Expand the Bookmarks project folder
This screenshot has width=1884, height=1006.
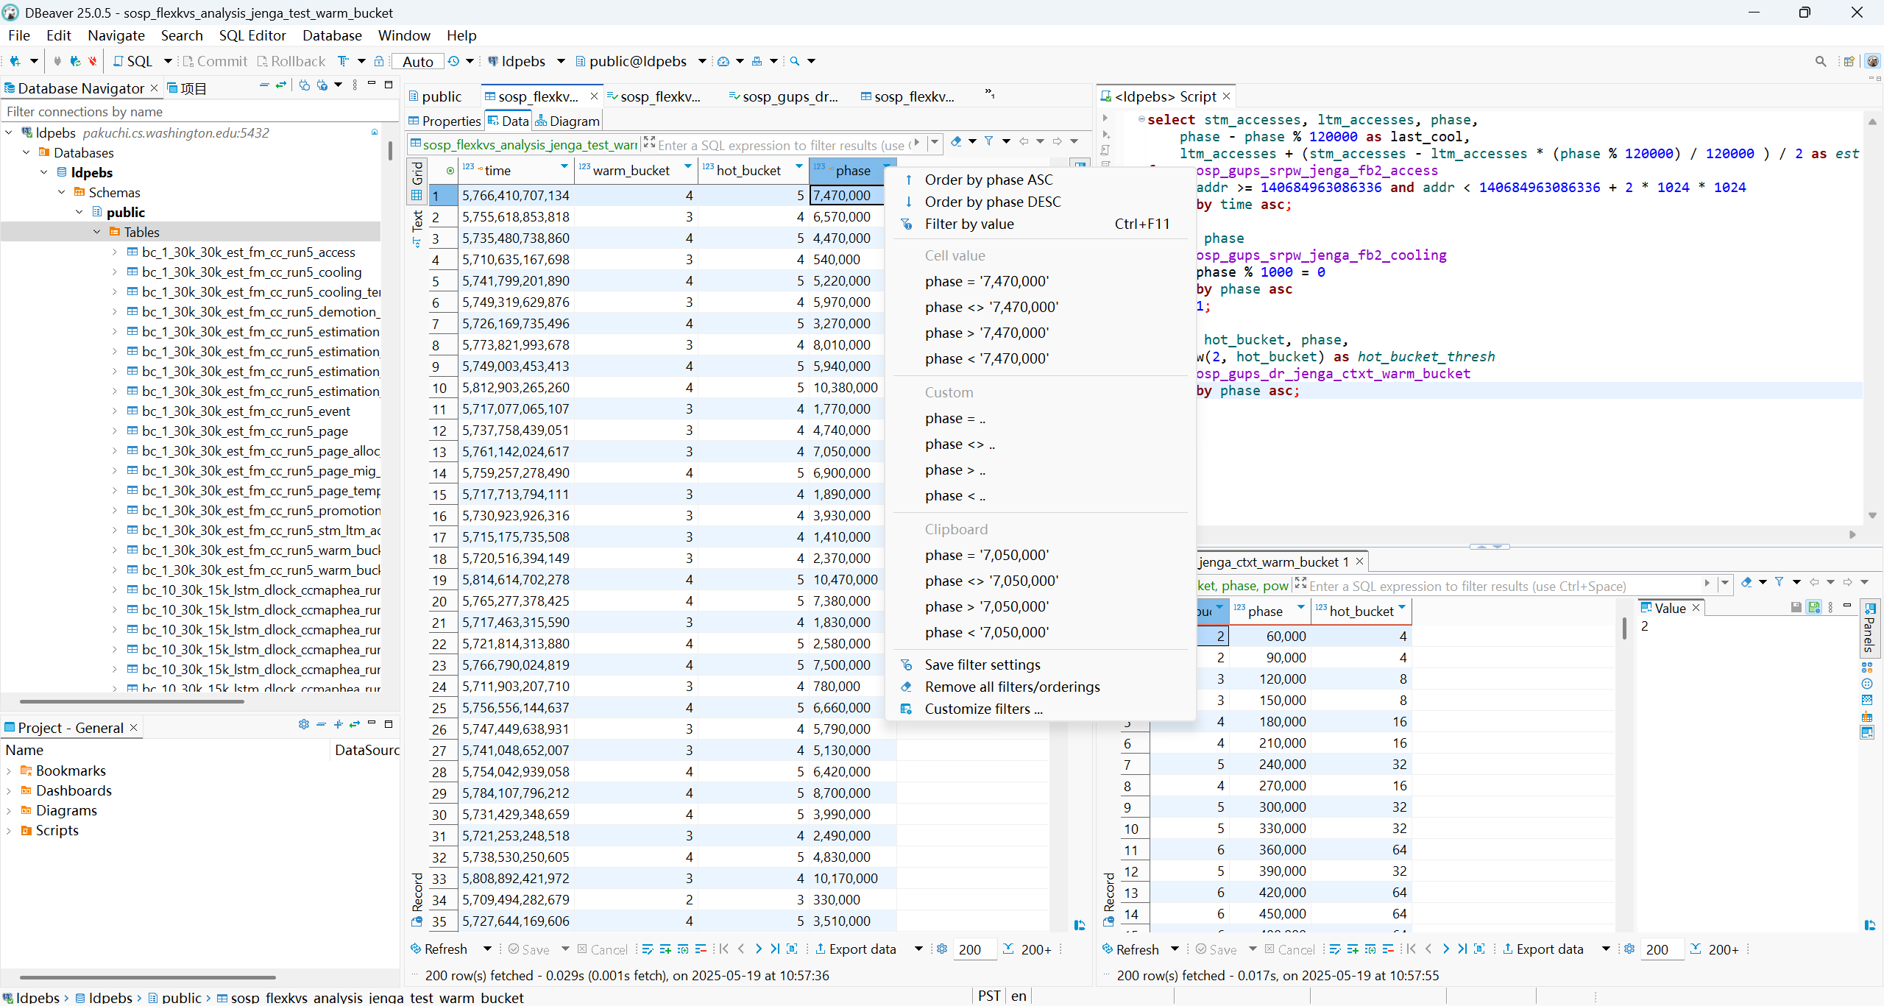click(9, 771)
